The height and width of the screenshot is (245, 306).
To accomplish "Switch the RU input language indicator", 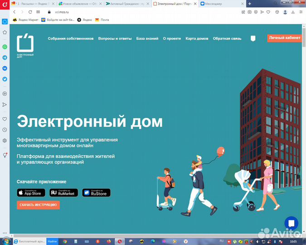I will pyautogui.click(x=222, y=241).
